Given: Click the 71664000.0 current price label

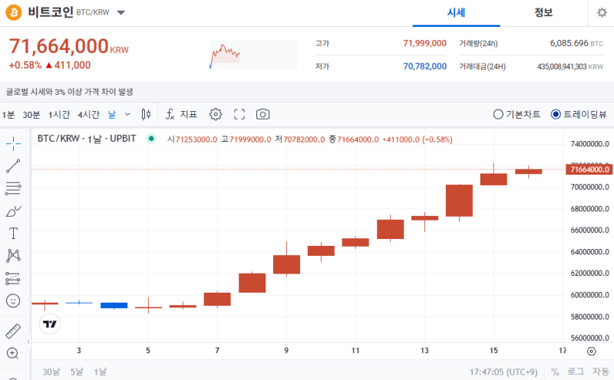Looking at the screenshot, I should [589, 169].
